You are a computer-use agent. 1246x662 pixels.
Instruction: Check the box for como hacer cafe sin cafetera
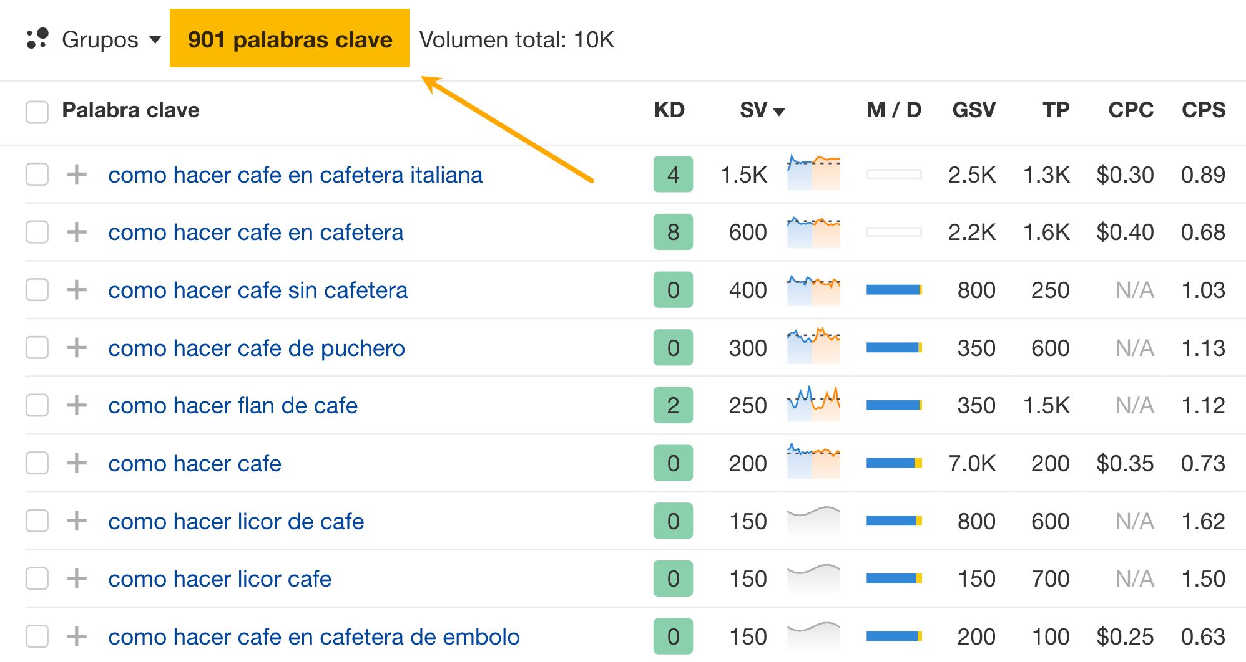click(37, 290)
